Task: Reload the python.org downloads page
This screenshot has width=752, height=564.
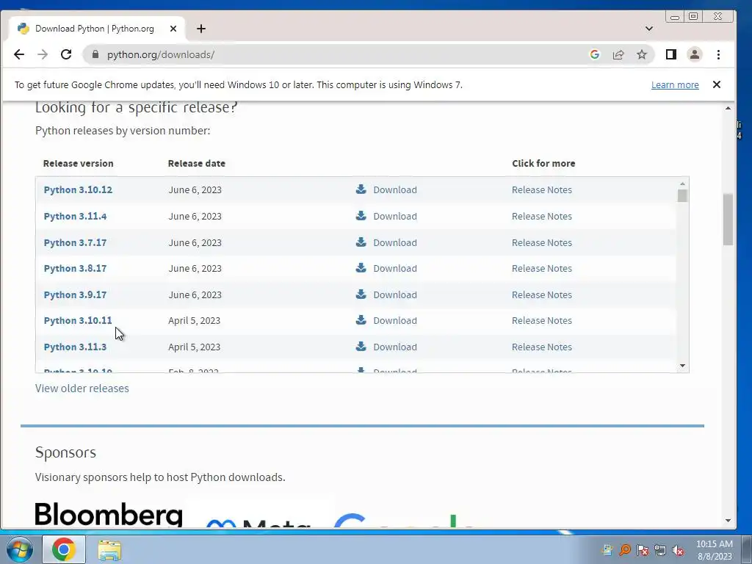Action: [66, 54]
